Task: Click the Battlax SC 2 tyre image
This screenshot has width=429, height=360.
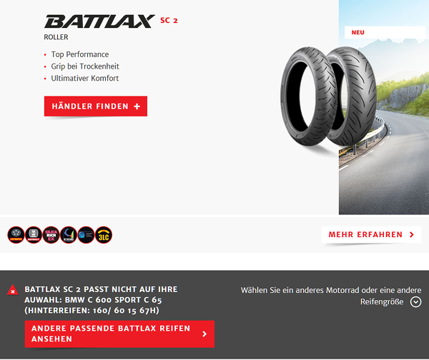Action: pos(328,96)
